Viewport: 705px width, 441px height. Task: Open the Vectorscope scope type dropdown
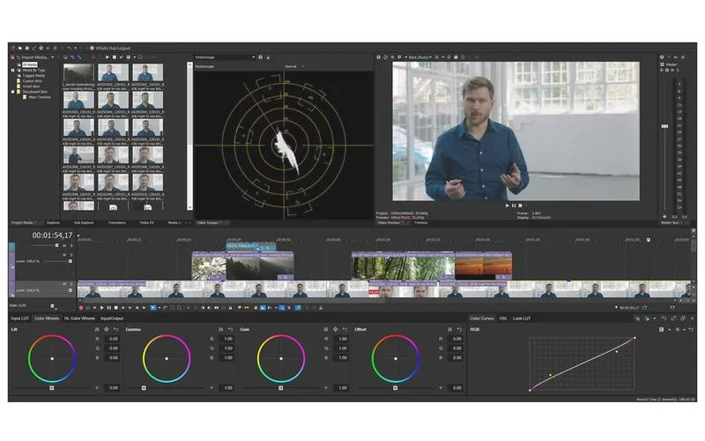coord(225,57)
